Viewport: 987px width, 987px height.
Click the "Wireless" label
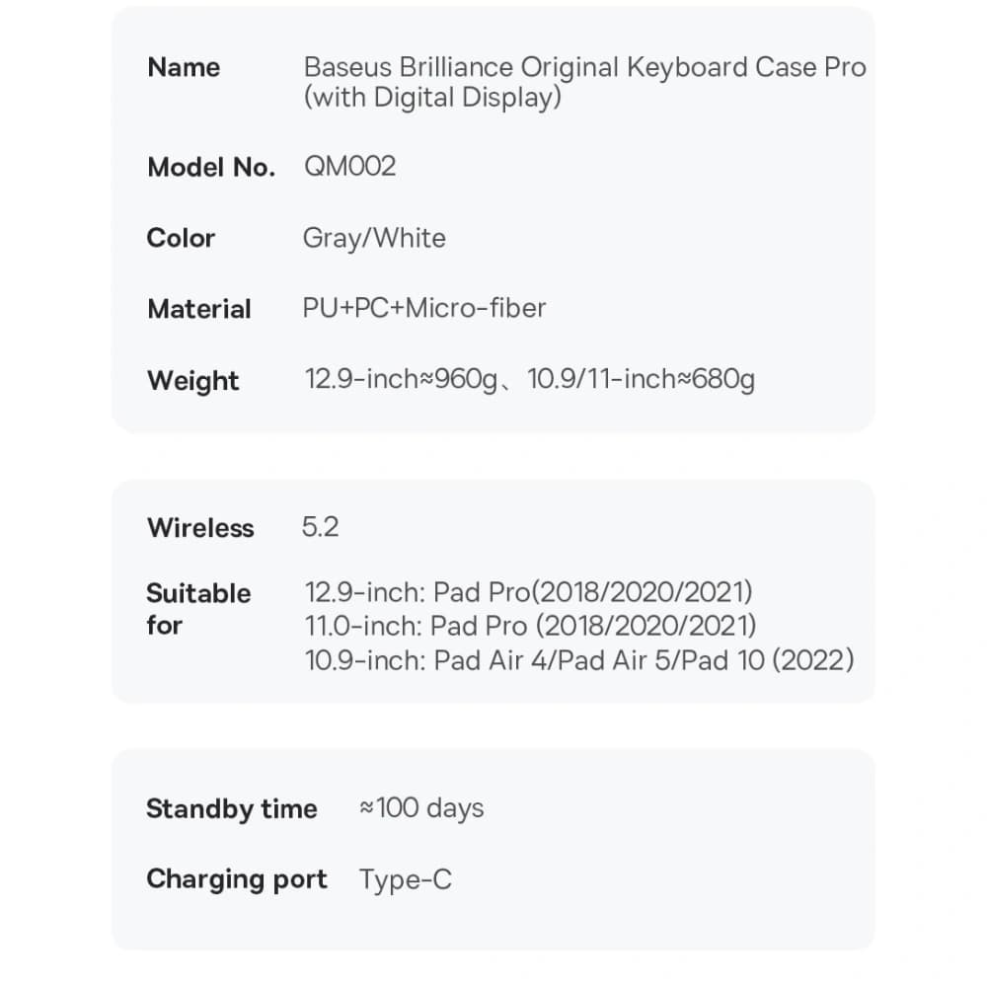pos(200,528)
